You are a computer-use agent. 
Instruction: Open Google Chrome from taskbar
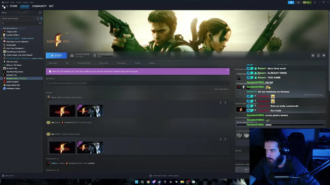point(148,182)
